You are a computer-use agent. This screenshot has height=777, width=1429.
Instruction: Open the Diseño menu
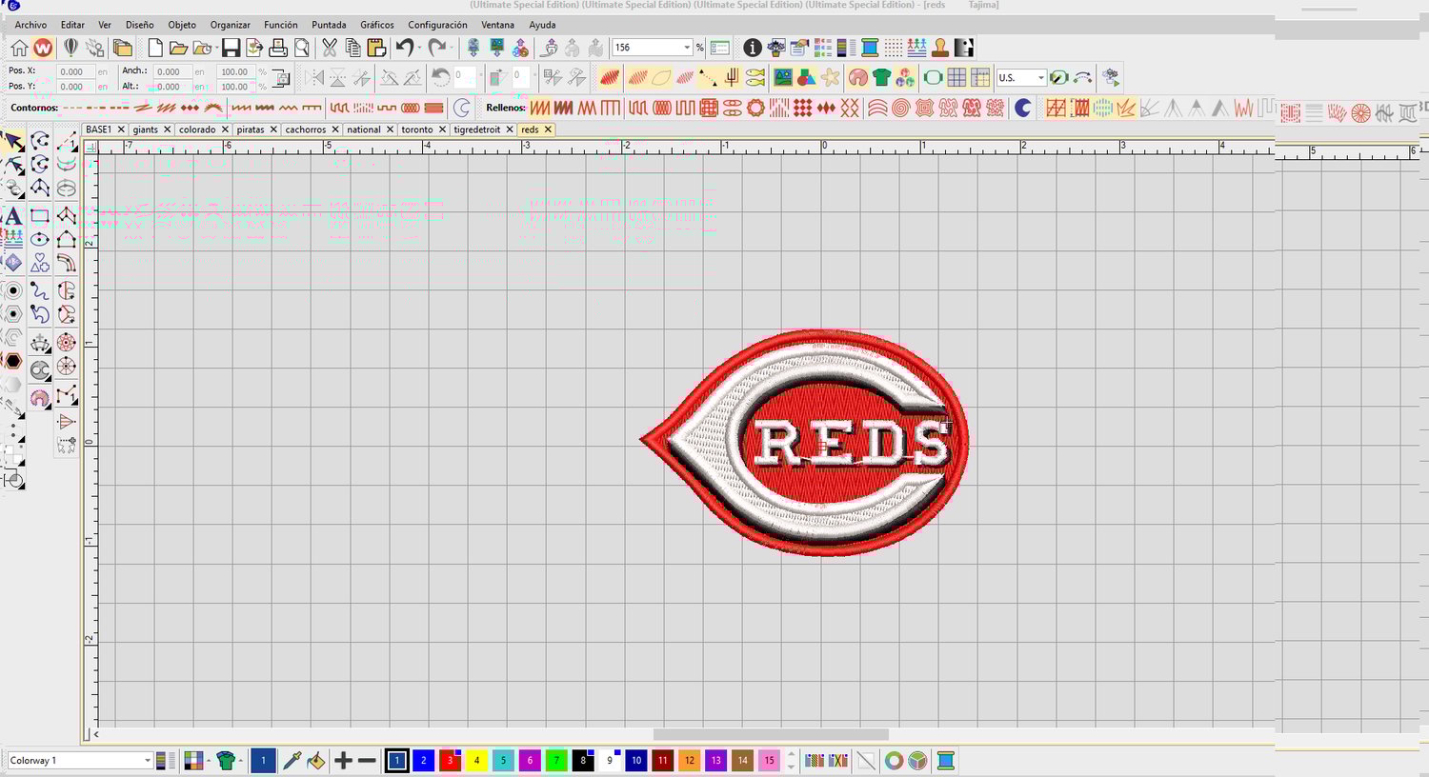[139, 25]
